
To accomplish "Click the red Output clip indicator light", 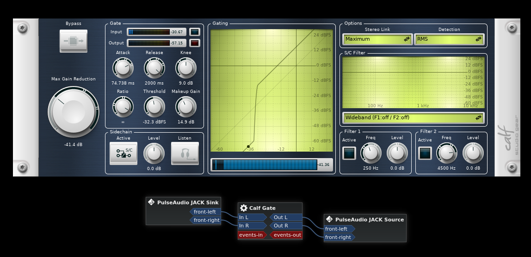I will point(195,43).
